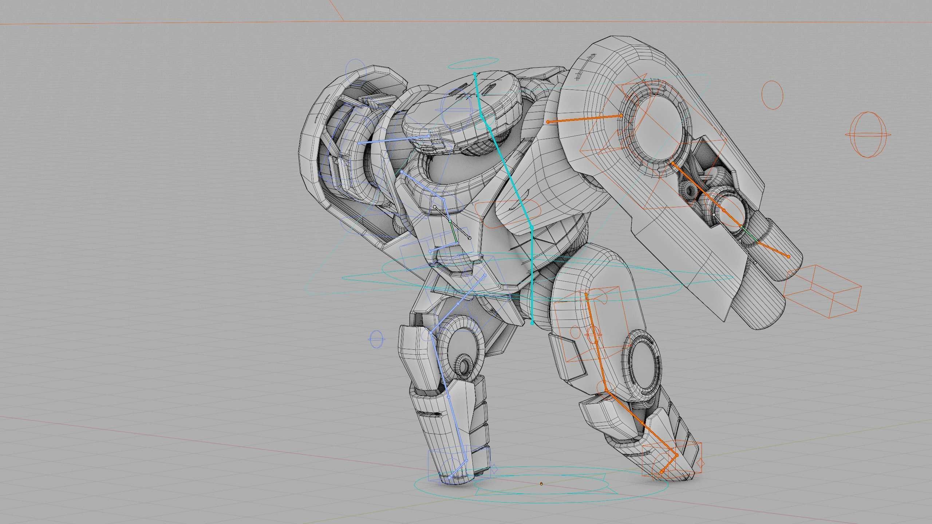Select the cyan pelvis bone at the spine bottom
The width and height of the screenshot is (932, 524).
click(532, 275)
